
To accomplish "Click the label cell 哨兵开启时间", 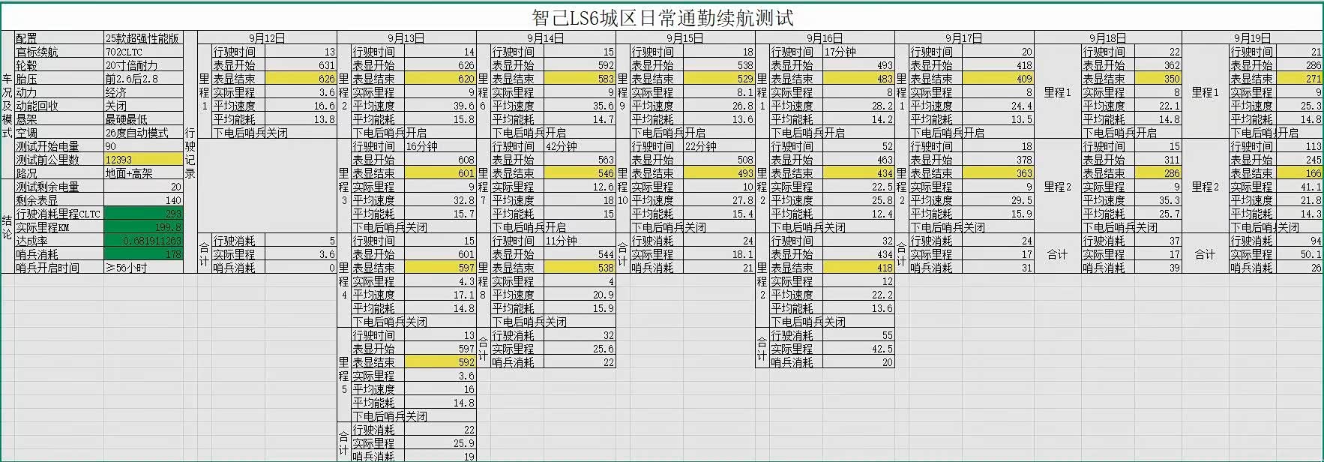I will tap(59, 268).
